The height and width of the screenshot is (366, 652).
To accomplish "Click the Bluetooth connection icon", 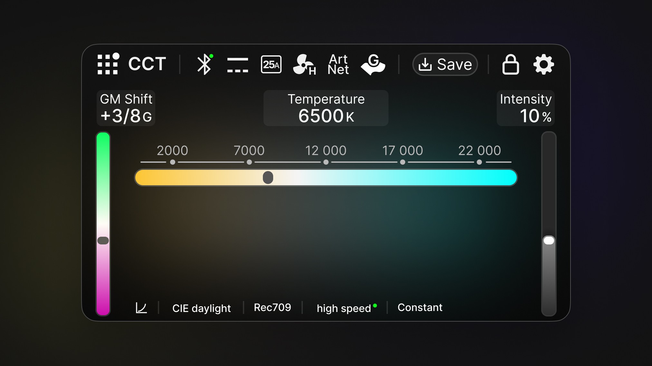I will [x=204, y=64].
